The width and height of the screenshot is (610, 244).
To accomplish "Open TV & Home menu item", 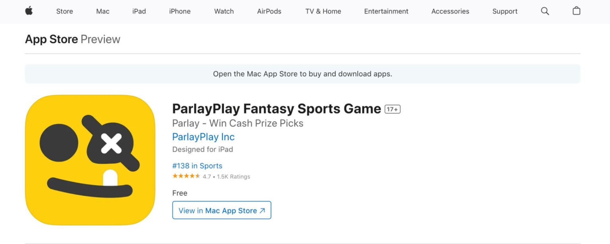I will tap(323, 12).
